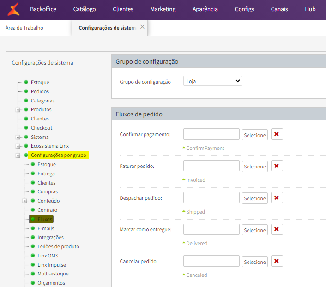326x287 pixels.
Task: Select Integrações in the tree
Action: [50, 237]
